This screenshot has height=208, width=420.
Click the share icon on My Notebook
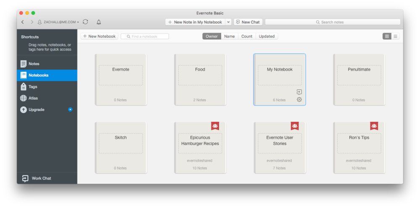coord(299,92)
